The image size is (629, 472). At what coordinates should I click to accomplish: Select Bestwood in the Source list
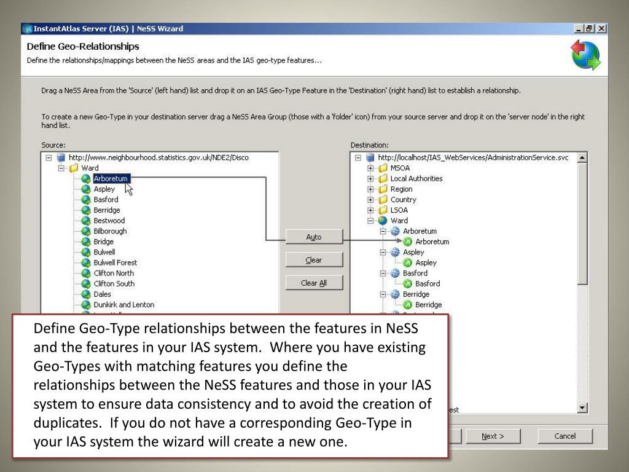tap(109, 221)
